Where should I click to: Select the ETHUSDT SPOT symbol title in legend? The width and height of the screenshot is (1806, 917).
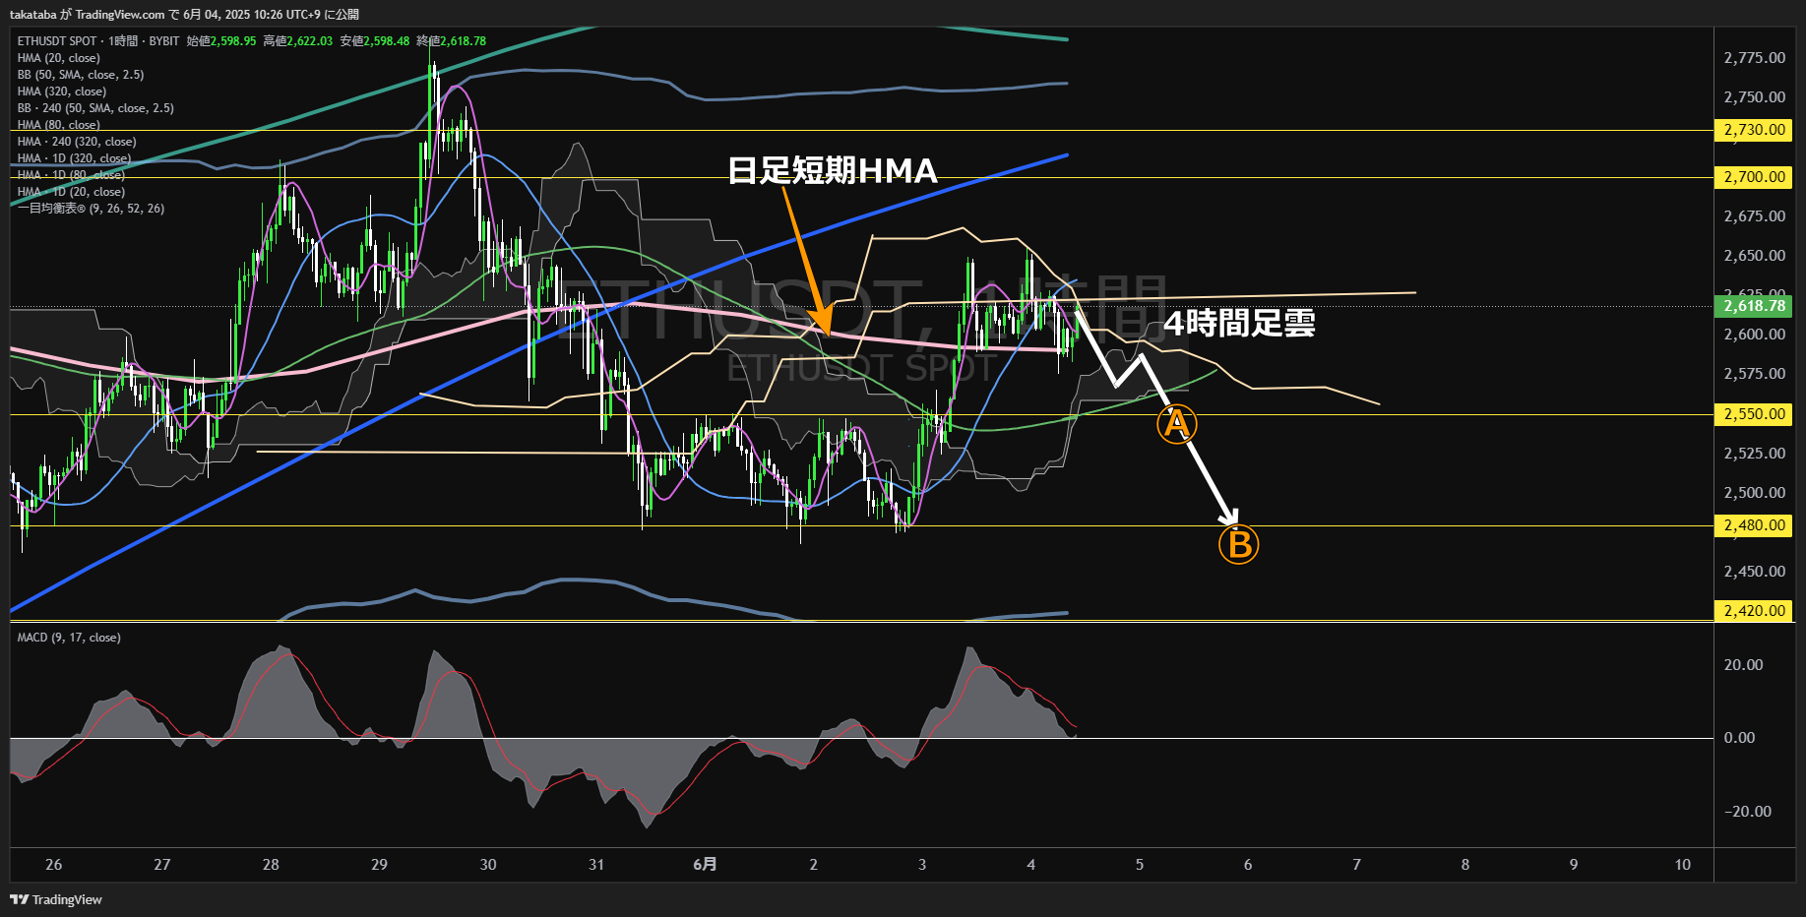click(x=57, y=41)
